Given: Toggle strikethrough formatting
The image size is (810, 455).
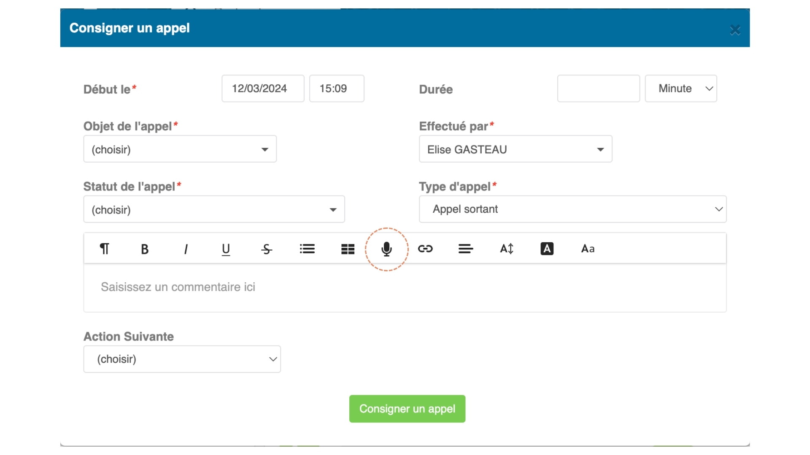Looking at the screenshot, I should 267,249.
